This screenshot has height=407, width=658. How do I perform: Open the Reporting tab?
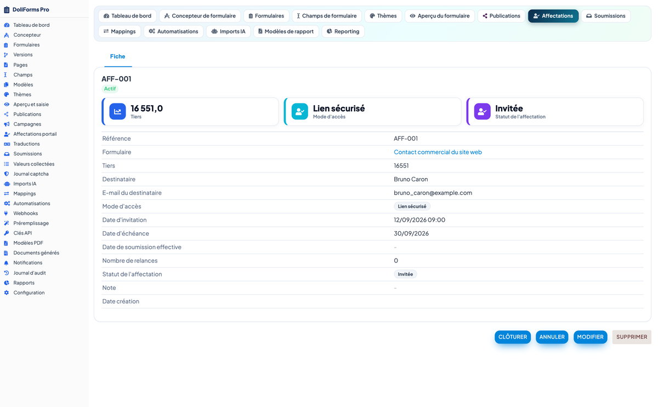pos(343,31)
